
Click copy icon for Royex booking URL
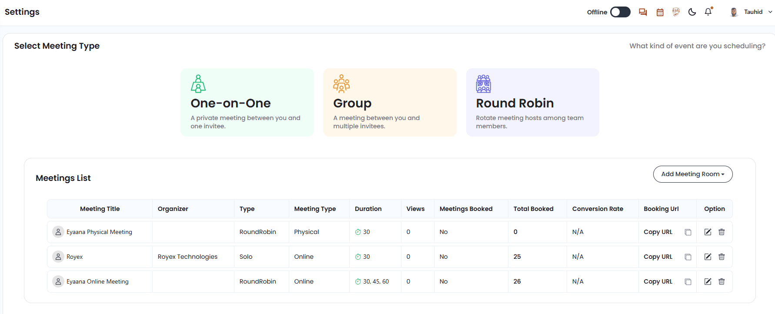(x=688, y=257)
